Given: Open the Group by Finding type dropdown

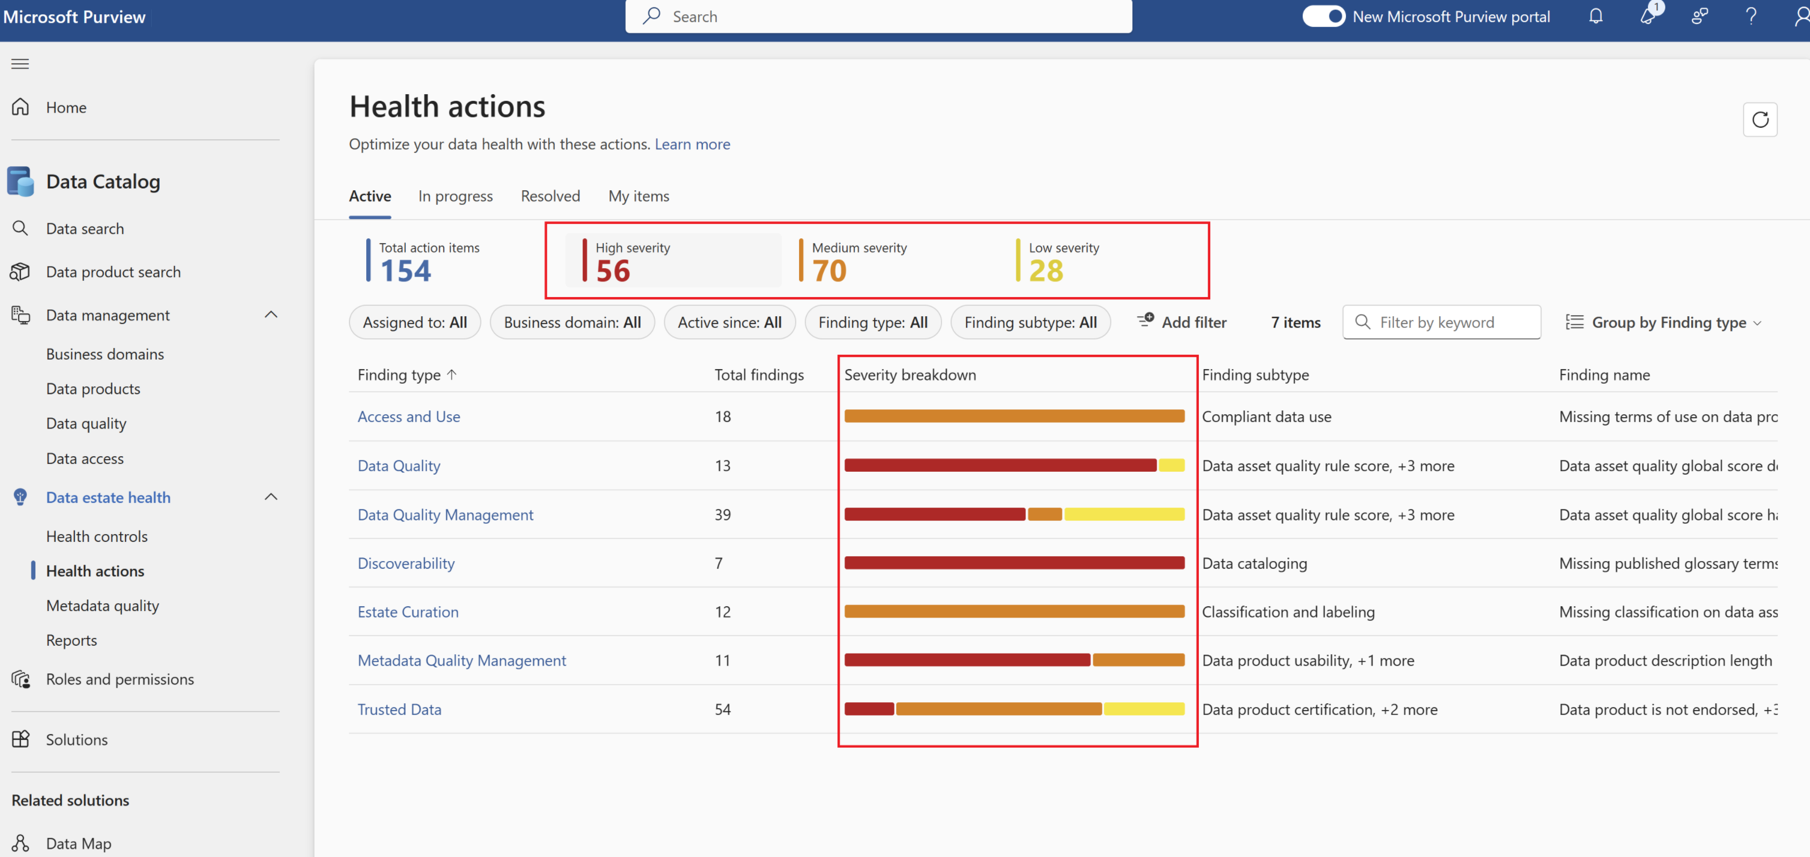Looking at the screenshot, I should pos(1662,322).
